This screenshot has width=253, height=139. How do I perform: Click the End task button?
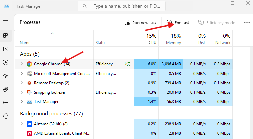[x=178, y=23]
